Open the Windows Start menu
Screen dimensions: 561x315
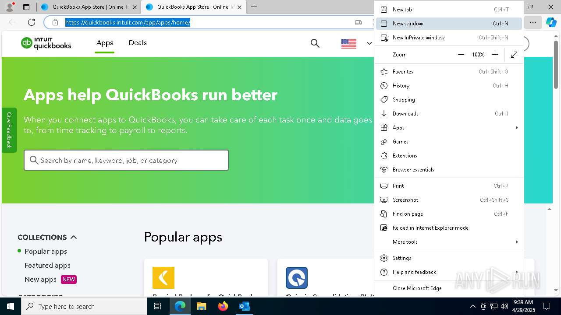point(11,306)
